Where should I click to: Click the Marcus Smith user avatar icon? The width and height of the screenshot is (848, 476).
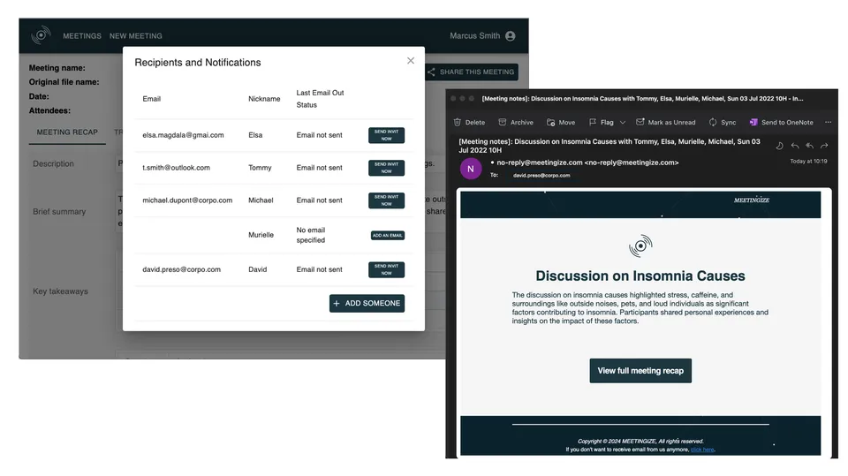[x=510, y=35]
